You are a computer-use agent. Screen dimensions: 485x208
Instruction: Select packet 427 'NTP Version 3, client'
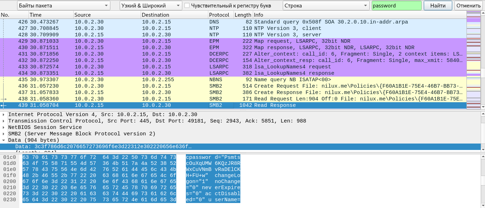(233, 28)
